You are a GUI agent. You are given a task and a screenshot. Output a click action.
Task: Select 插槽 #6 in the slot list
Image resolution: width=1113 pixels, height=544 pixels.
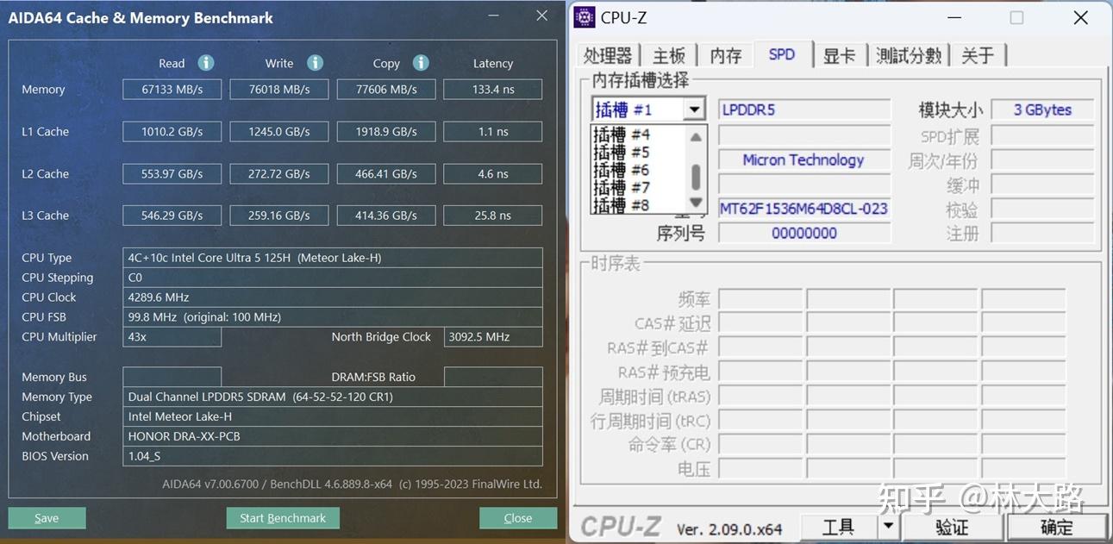(x=622, y=170)
